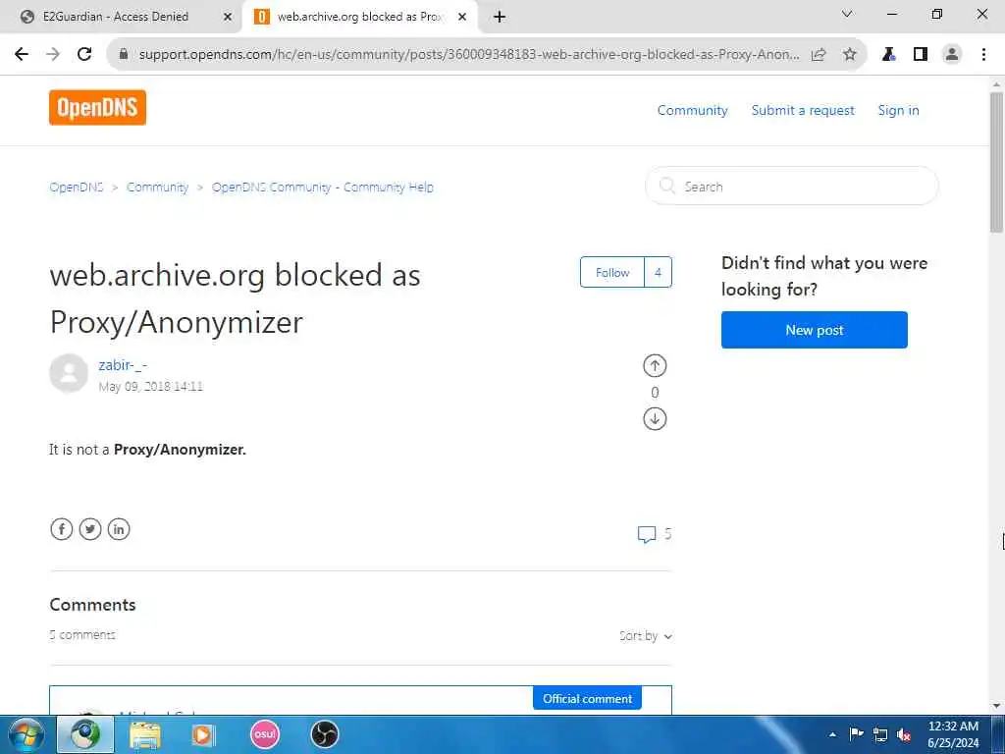This screenshot has height=754, width=1005.
Task: Share this page using the address bar share icon
Action: 819,55
